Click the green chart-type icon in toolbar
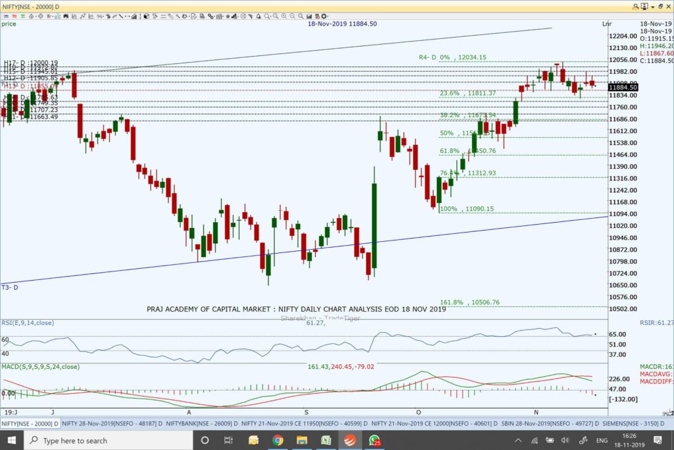Viewport: 674px width, 450px height. 22,16
